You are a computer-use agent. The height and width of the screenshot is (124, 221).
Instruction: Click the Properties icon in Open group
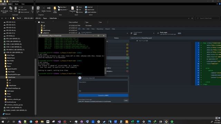pos(73,9)
